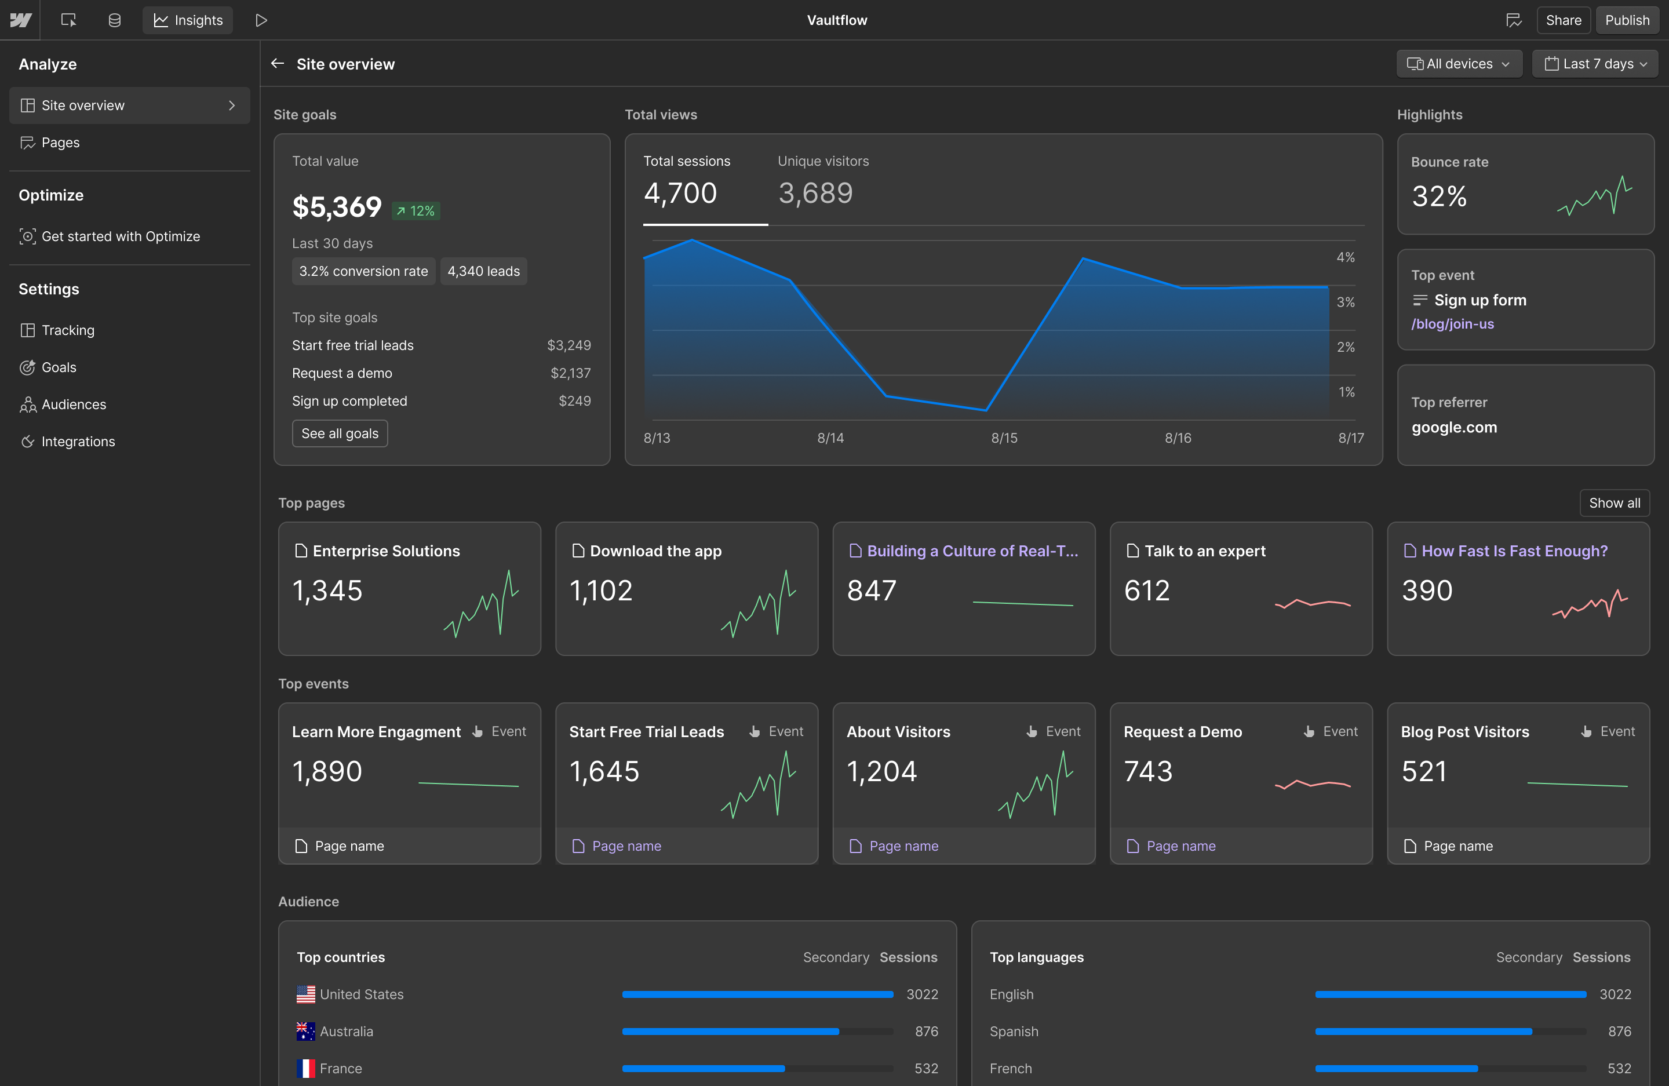Click the preview play icon
The height and width of the screenshot is (1086, 1669).
261,20
